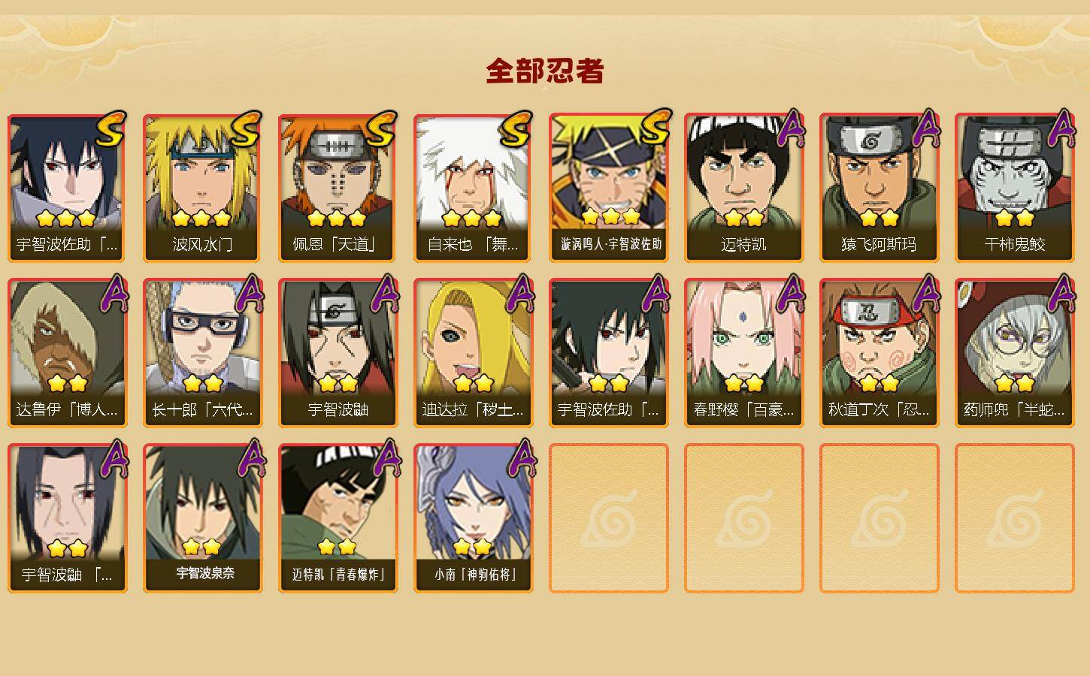Open the 猿飞阿斯玛 ninja card

point(879,188)
